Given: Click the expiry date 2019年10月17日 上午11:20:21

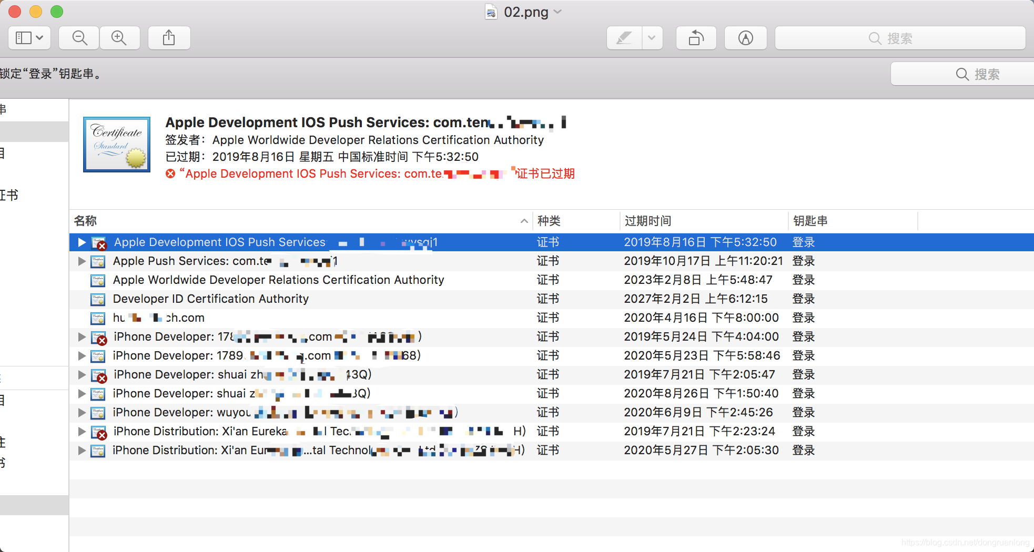Looking at the screenshot, I should pyautogui.click(x=703, y=261).
